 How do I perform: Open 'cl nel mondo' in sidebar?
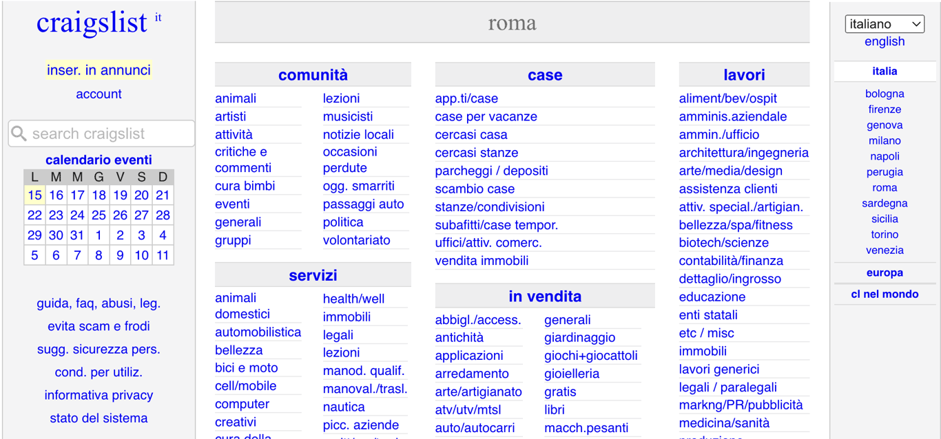point(885,294)
